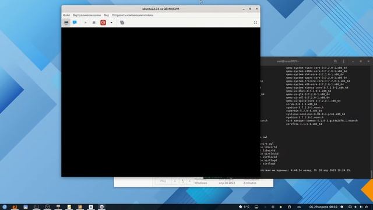Click the search icon in terminal window

[x=336, y=61]
